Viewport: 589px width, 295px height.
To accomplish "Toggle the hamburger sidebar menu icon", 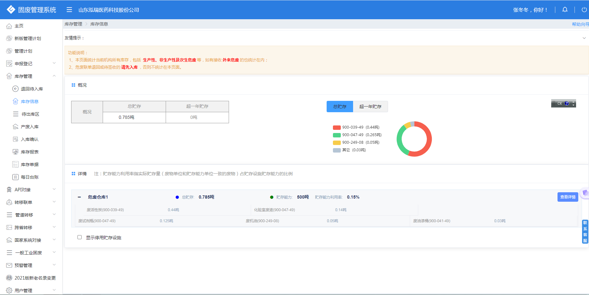I will click(69, 10).
